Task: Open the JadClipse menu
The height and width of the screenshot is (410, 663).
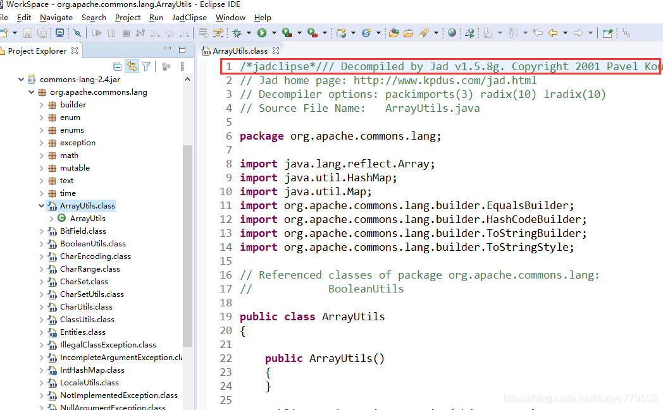Action: pyautogui.click(x=189, y=17)
